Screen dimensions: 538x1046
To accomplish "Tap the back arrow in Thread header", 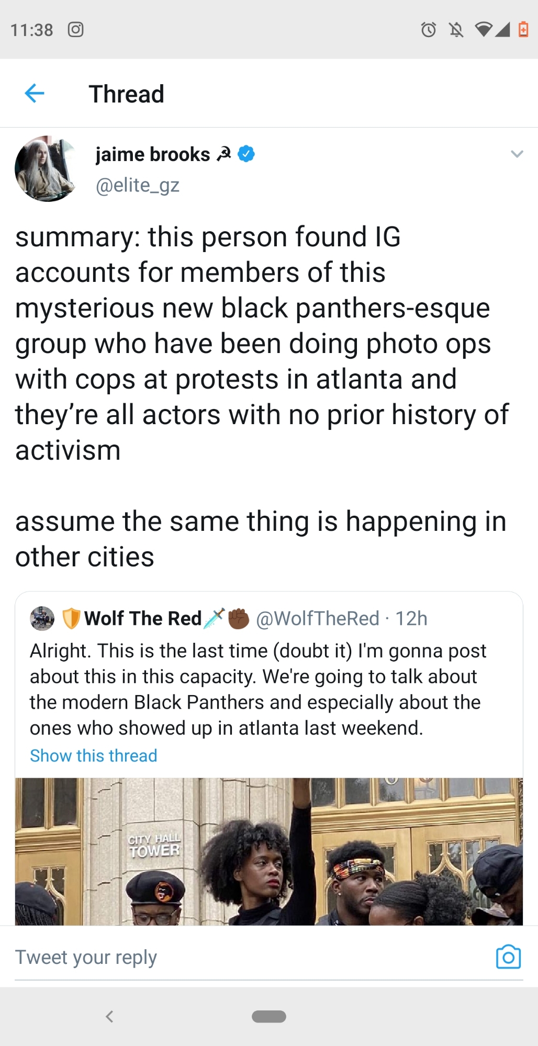I will 35,94.
